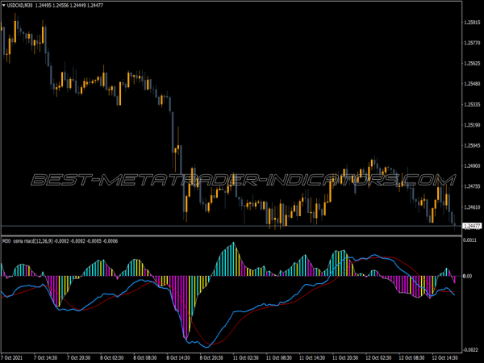Click the 11 Oct 02:30 time label

(x=246, y=357)
